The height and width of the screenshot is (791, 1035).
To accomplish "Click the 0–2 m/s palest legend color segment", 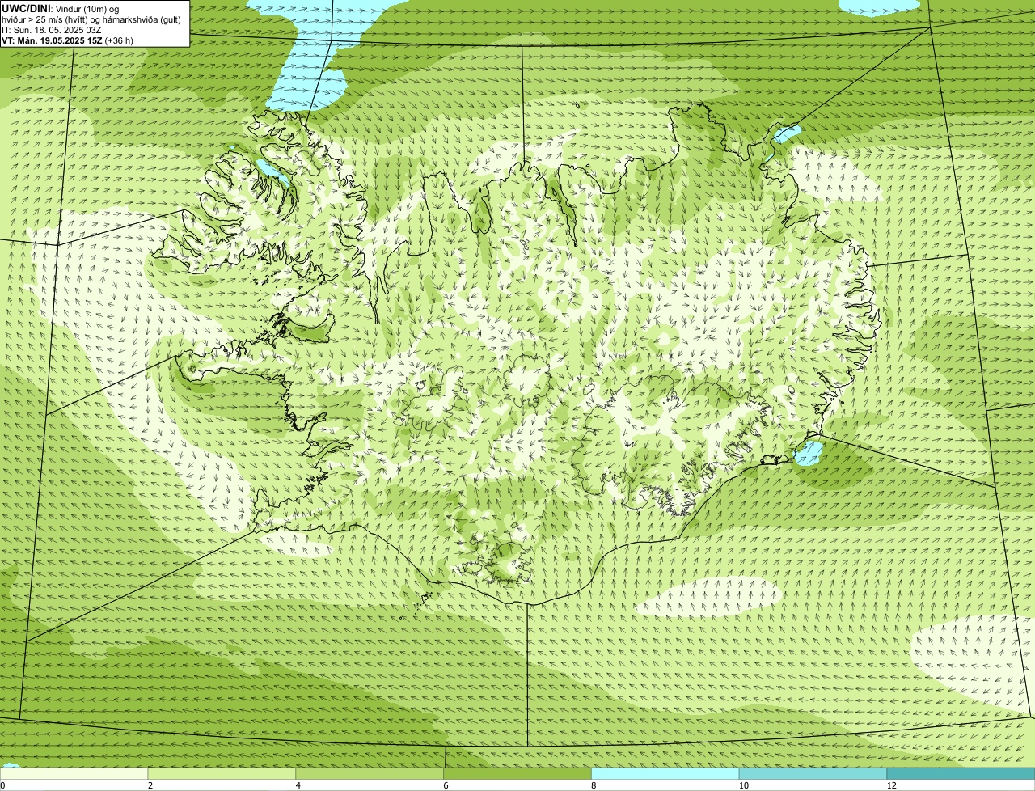I will (x=74, y=774).
